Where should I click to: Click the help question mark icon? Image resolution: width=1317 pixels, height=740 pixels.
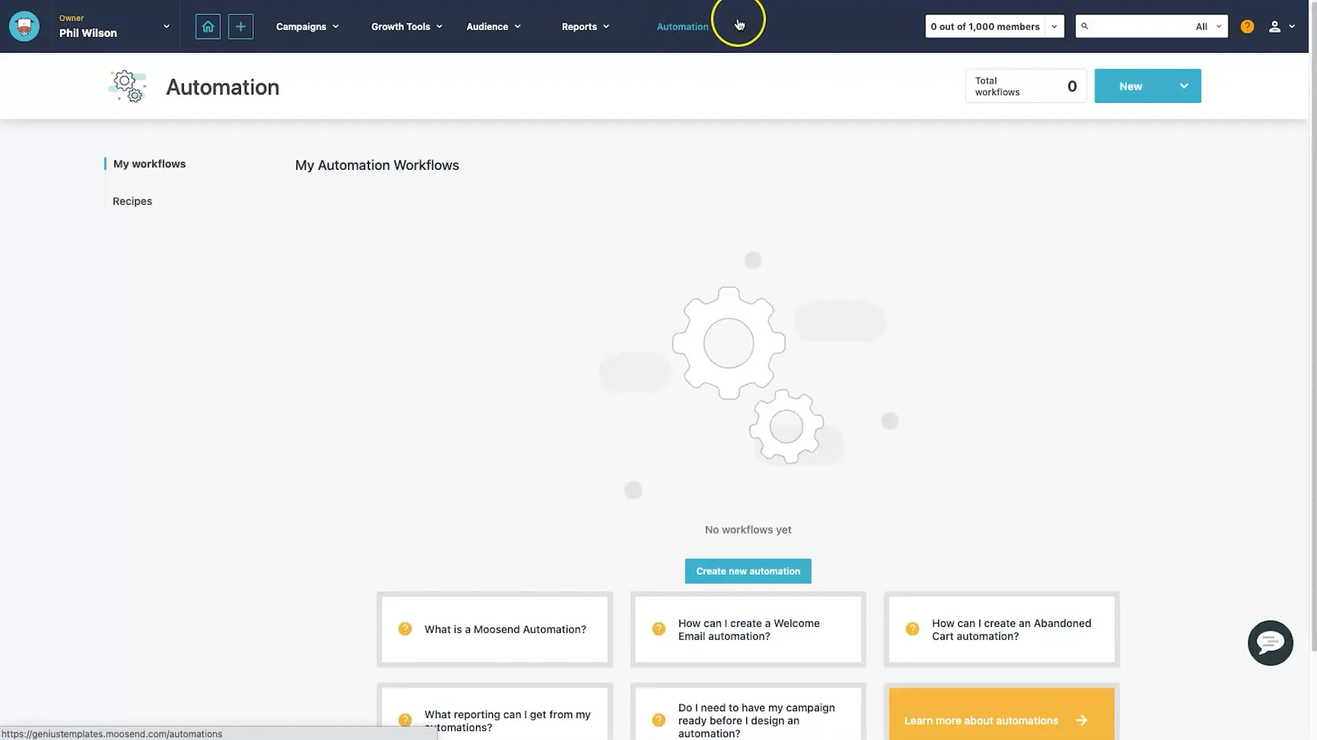1246,25
